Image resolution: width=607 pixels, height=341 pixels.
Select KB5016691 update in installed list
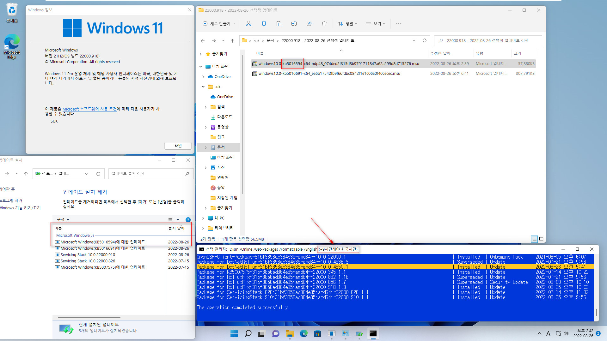(x=123, y=248)
